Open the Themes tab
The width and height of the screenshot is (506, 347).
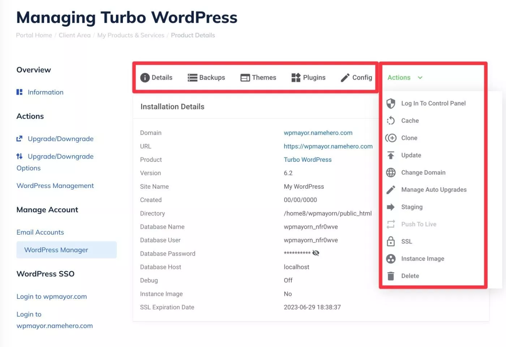click(x=258, y=78)
